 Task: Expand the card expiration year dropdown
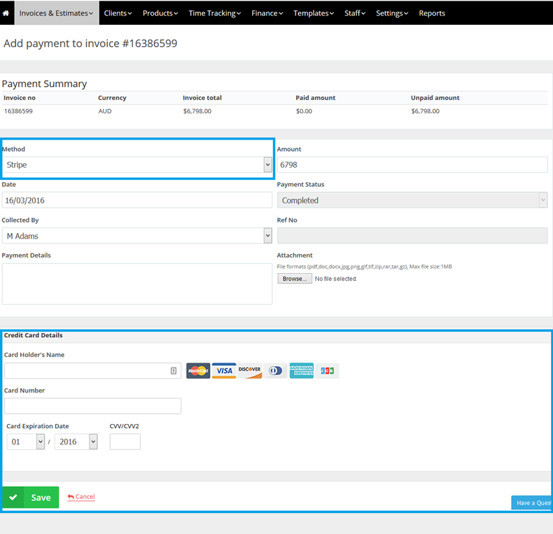pyautogui.click(x=76, y=442)
